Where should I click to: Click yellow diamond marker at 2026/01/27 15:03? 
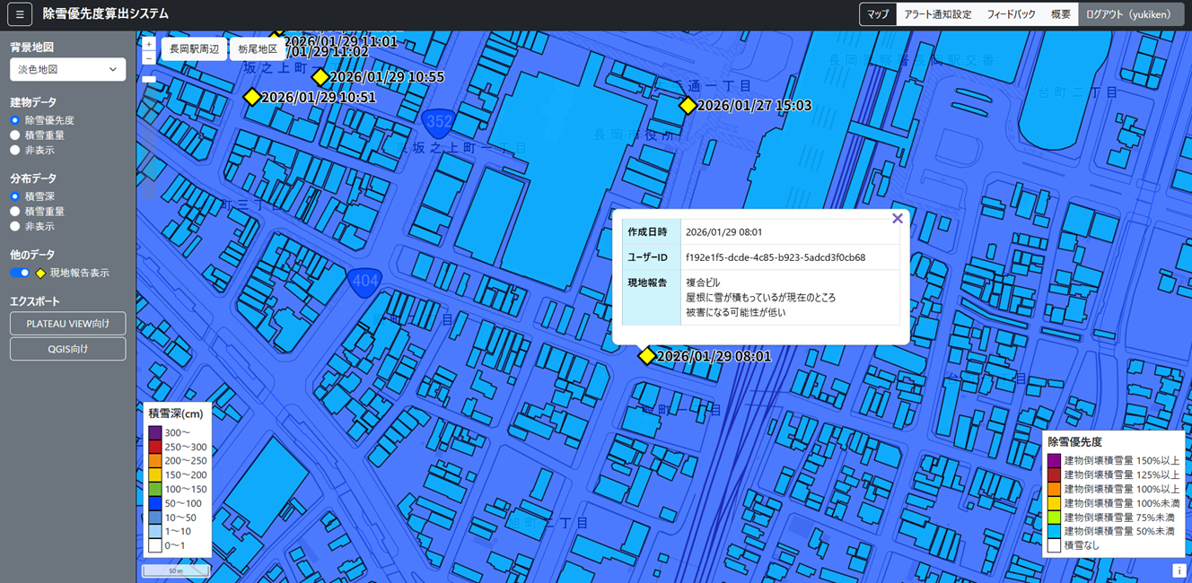click(688, 106)
